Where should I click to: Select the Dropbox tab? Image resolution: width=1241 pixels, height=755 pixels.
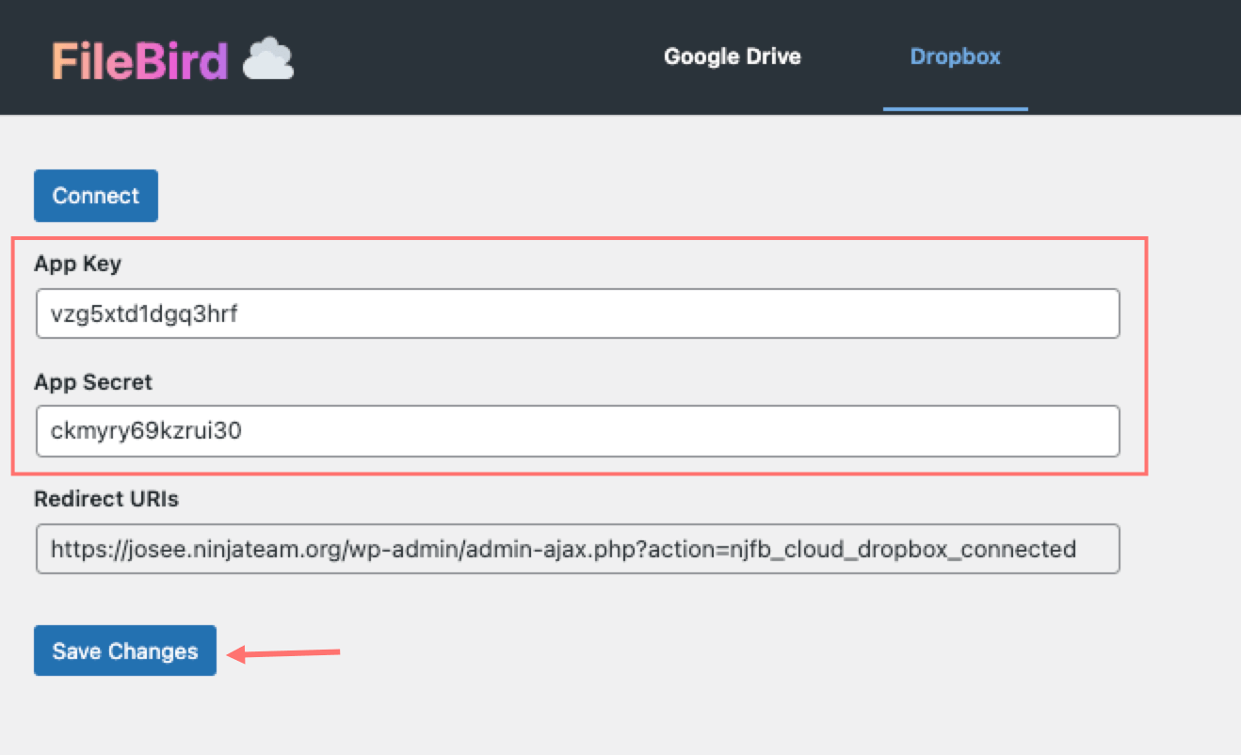955,56
